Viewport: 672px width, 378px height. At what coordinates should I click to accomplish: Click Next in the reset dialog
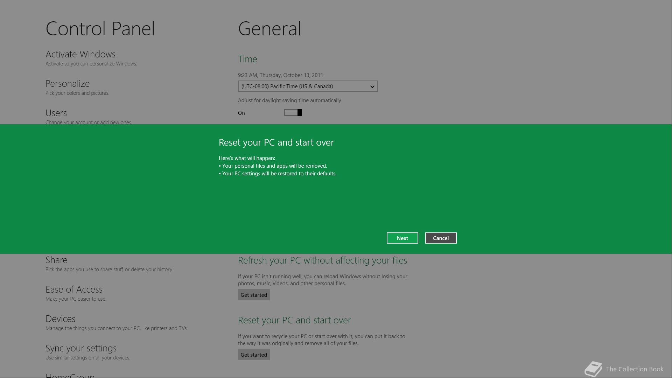[x=402, y=238]
